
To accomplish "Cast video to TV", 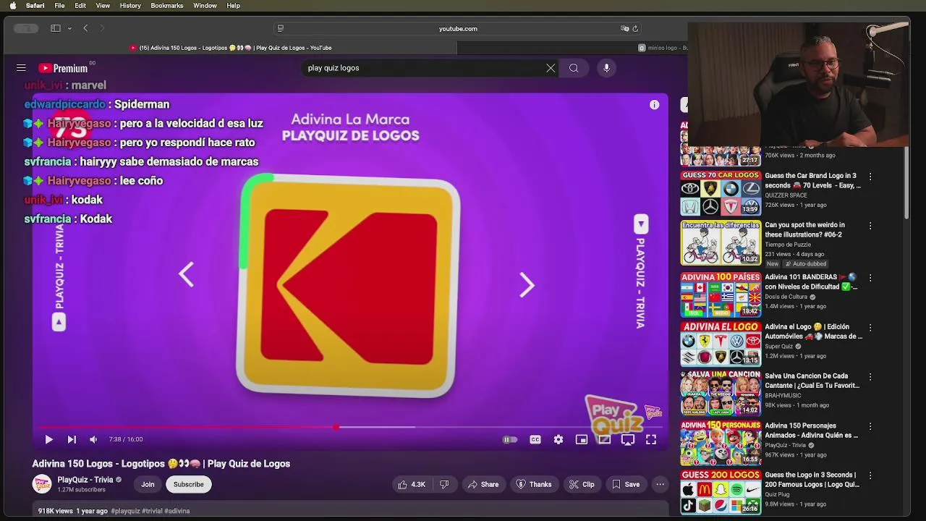I will click(628, 439).
